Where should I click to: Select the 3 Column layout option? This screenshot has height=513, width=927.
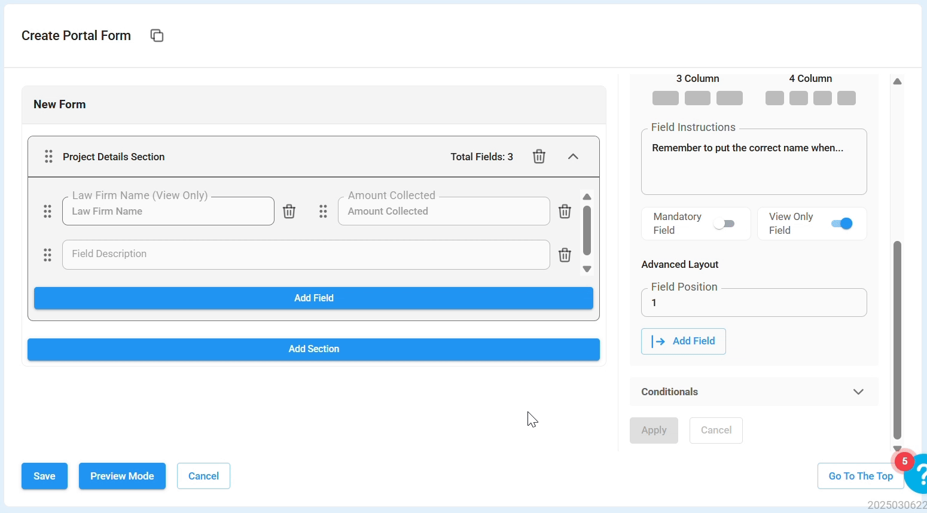click(697, 98)
